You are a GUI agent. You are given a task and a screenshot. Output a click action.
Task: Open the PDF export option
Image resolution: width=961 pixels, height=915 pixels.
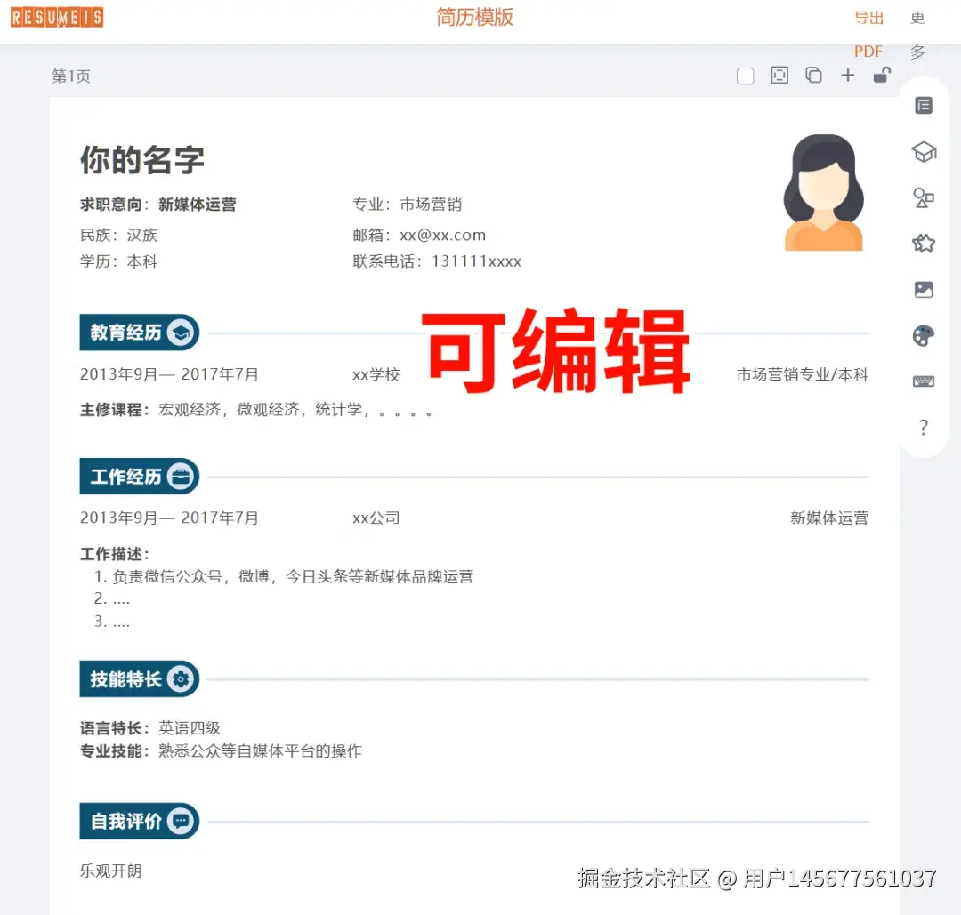[868, 51]
